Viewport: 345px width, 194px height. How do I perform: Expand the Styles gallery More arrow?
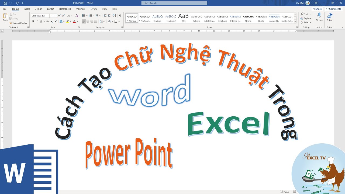tap(295, 22)
